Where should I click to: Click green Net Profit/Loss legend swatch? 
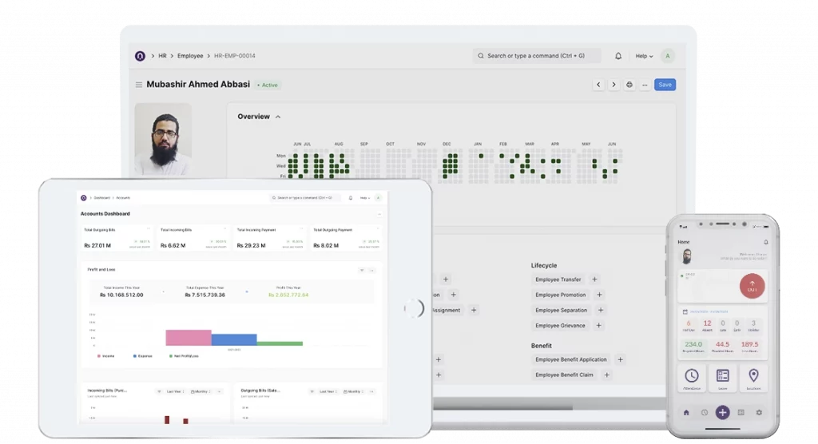[171, 356]
